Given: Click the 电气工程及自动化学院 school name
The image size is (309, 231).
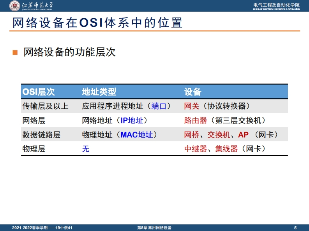Looking at the screenshot, I should [276, 5].
